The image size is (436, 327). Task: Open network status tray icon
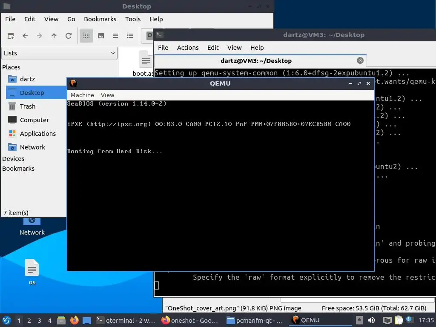click(x=387, y=320)
